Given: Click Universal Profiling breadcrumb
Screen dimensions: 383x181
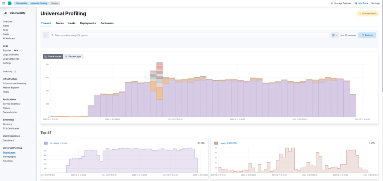Looking at the screenshot, I should [x=39, y=3].
